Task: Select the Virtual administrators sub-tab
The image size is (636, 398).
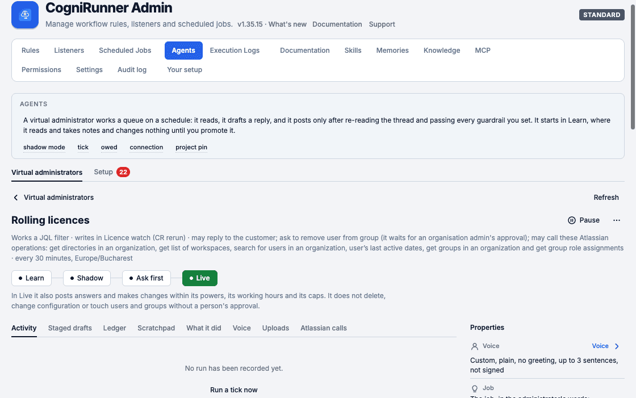Action: [x=47, y=173]
